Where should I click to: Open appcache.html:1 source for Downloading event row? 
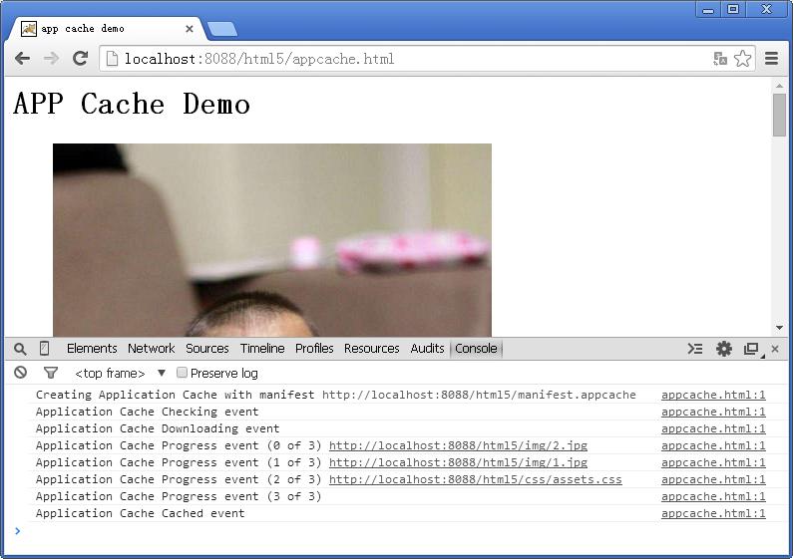[713, 428]
